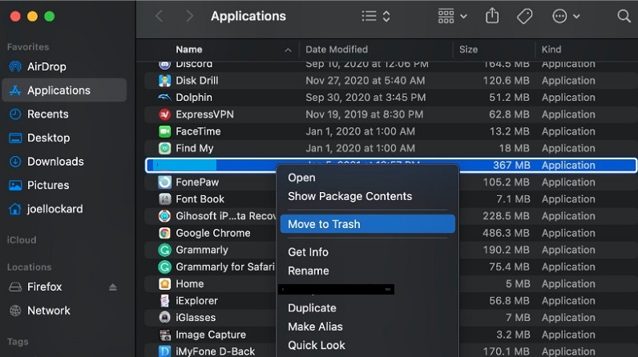Go back with the left chevron
638x357 pixels.
click(159, 16)
